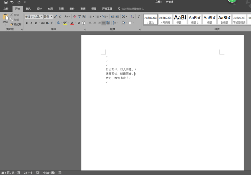
Task: Expand the paste options arrow below 粘贴
Action: click(5, 25)
